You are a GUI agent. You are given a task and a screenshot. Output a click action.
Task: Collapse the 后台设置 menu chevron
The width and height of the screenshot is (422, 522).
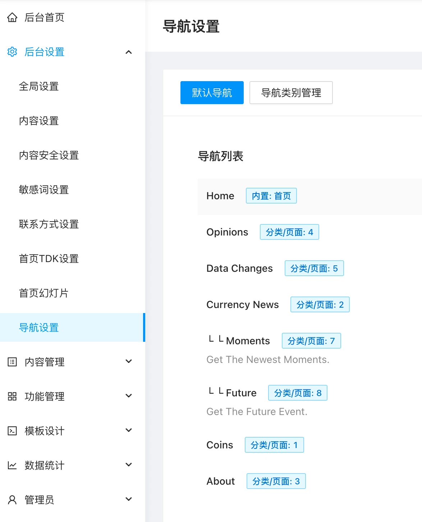click(x=129, y=52)
